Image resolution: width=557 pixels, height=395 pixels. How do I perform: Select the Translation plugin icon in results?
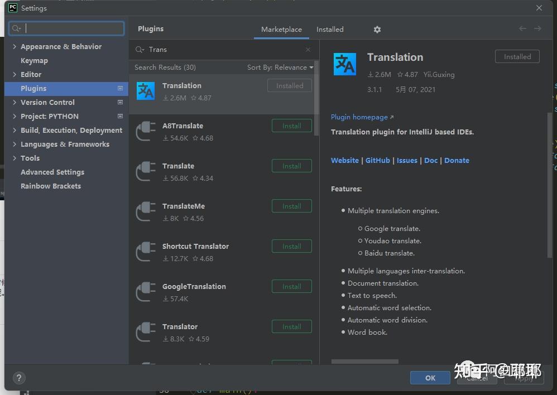pyautogui.click(x=146, y=91)
